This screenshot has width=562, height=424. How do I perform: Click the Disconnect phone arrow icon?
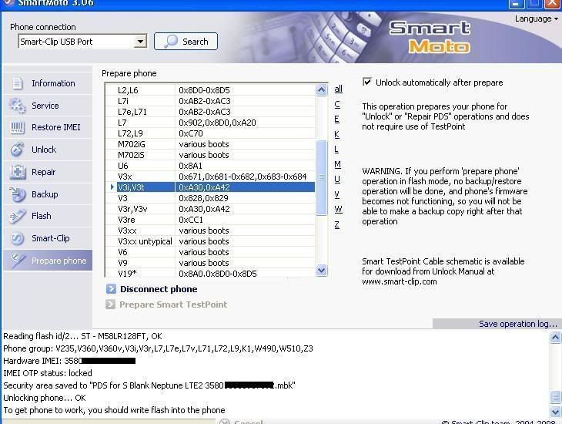(111, 289)
